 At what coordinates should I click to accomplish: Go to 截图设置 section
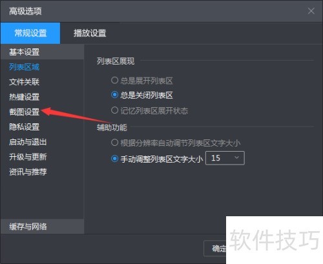pyautogui.click(x=24, y=112)
